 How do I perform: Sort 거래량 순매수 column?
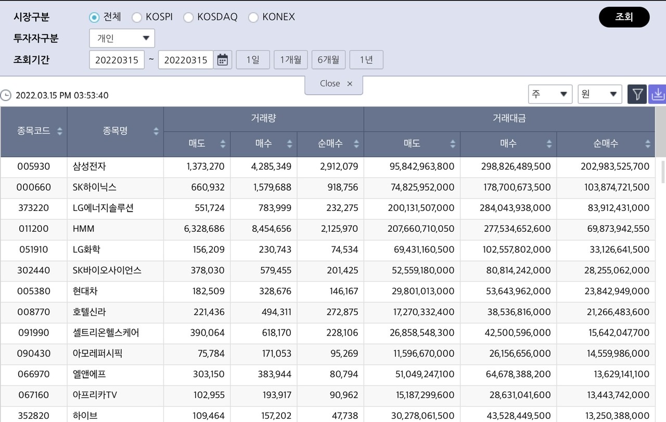point(356,144)
